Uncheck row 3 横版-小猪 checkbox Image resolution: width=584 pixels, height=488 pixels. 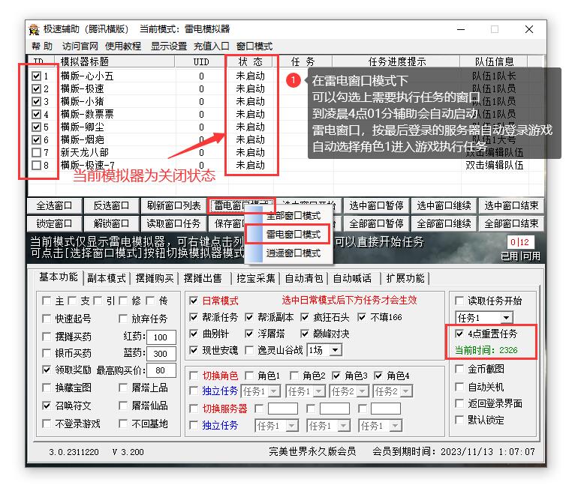click(x=36, y=101)
